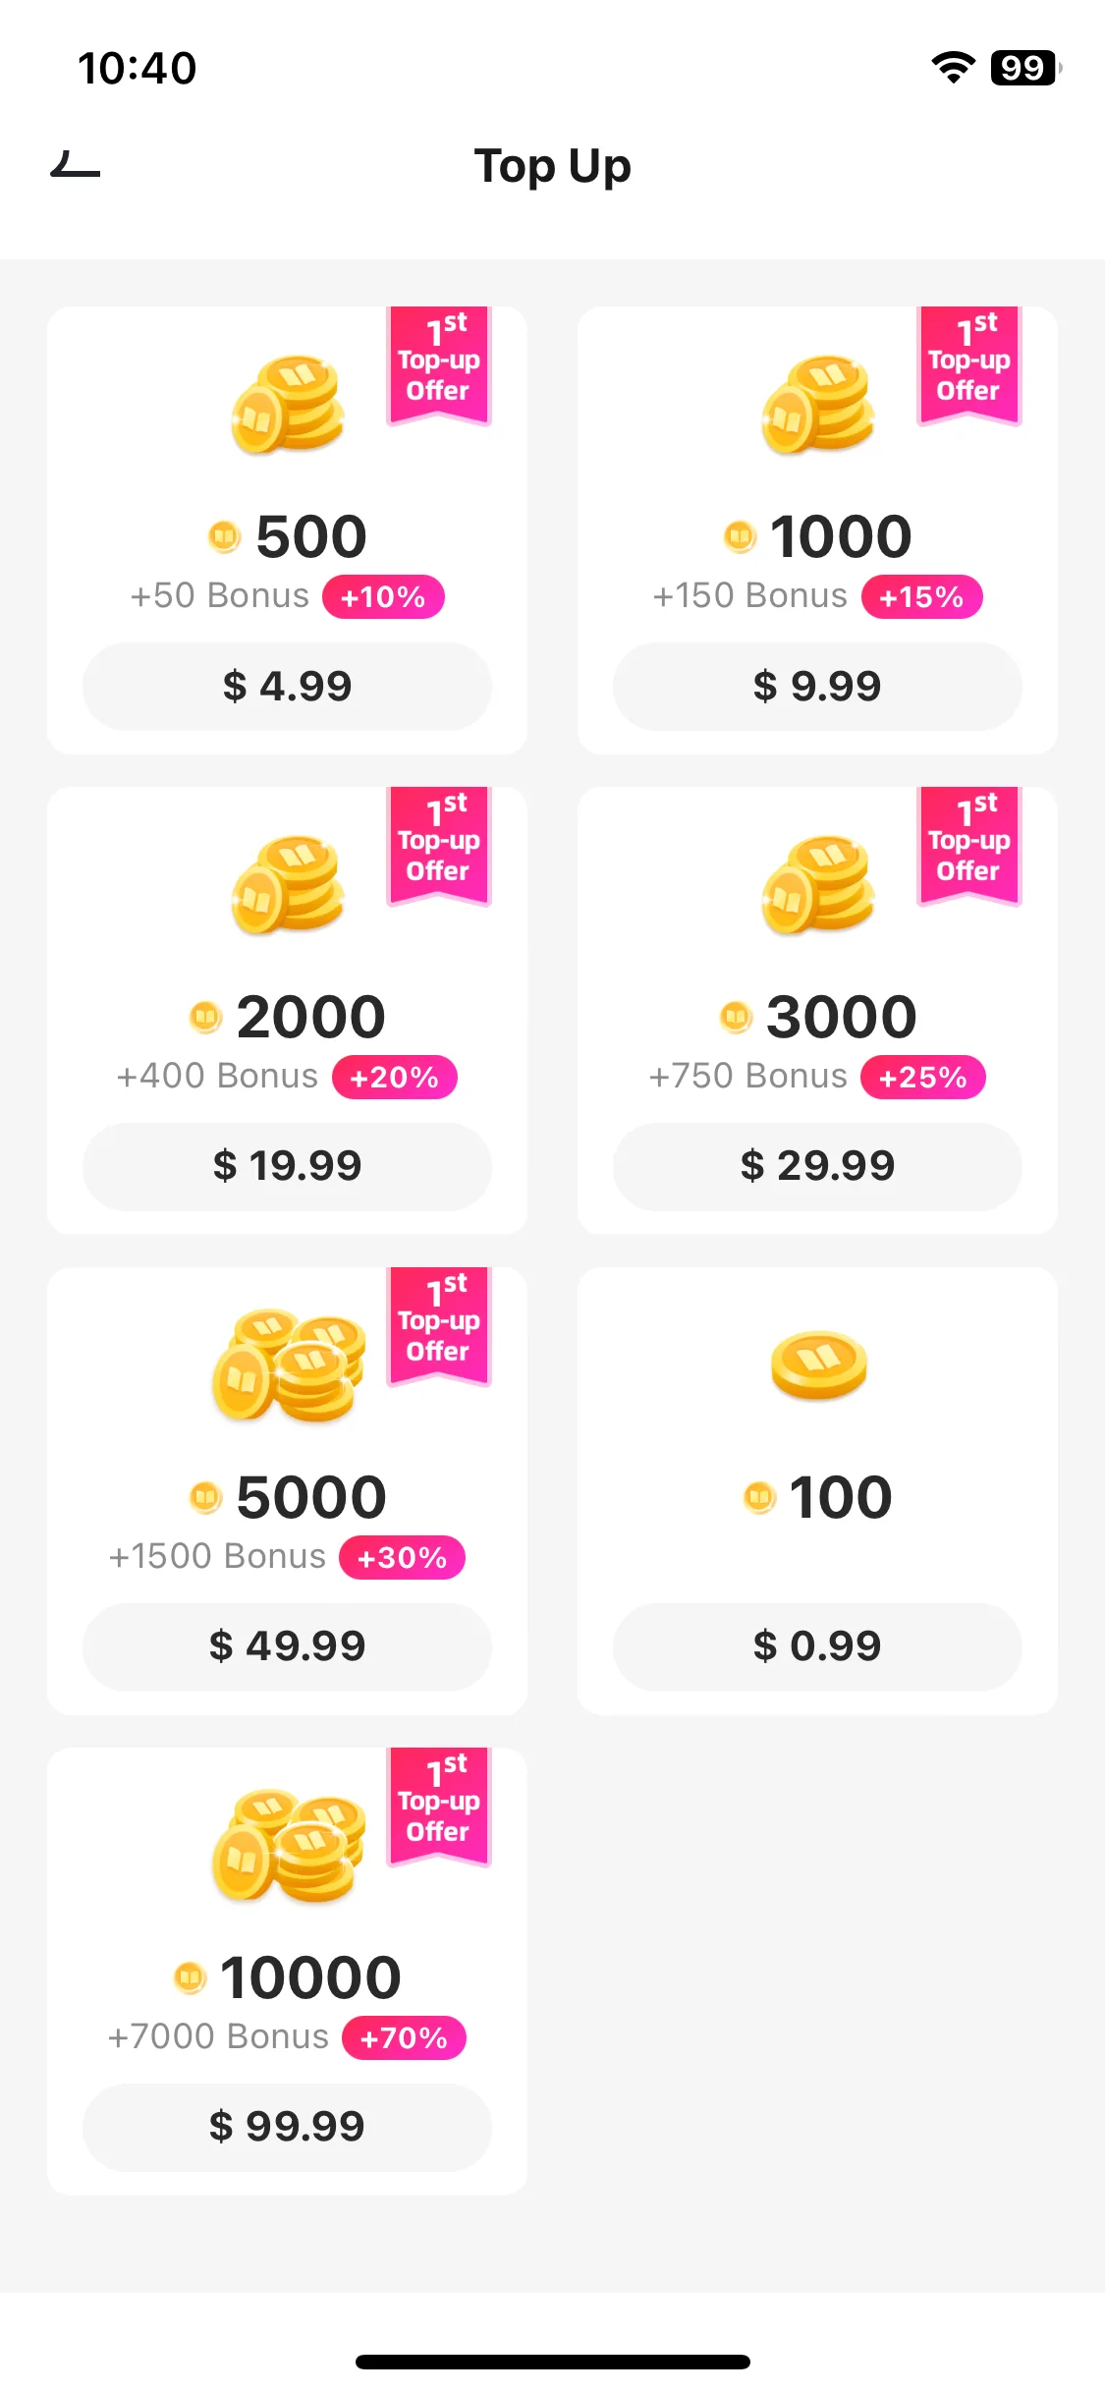
Task: Tap the +70% bonus badge
Action: point(404,2038)
